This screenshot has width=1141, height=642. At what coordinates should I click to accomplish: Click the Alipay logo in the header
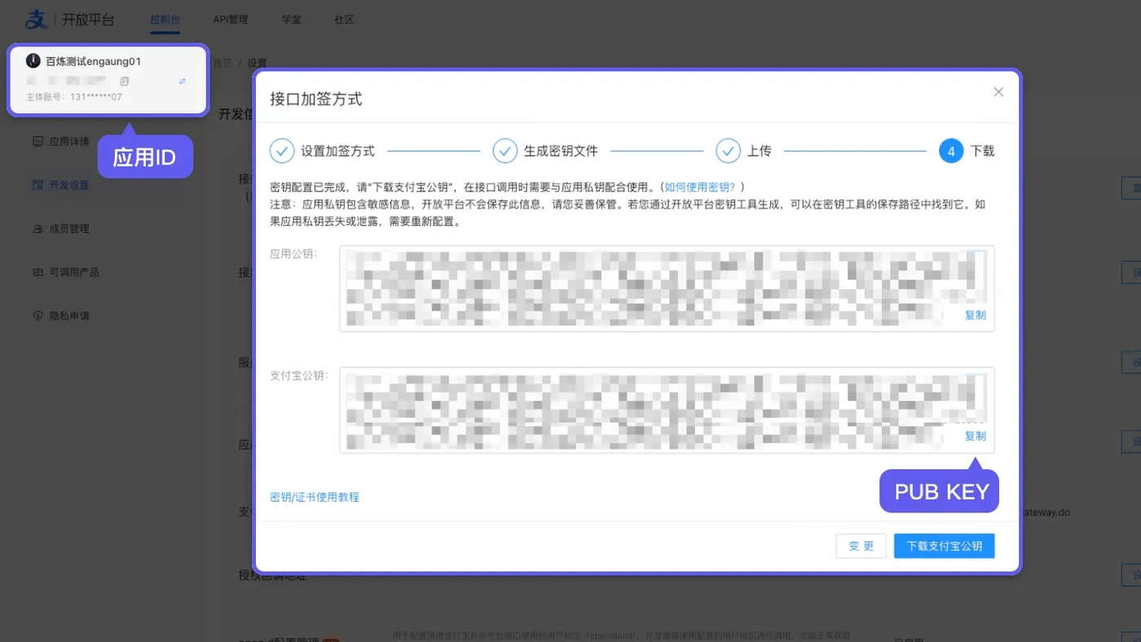(37, 19)
